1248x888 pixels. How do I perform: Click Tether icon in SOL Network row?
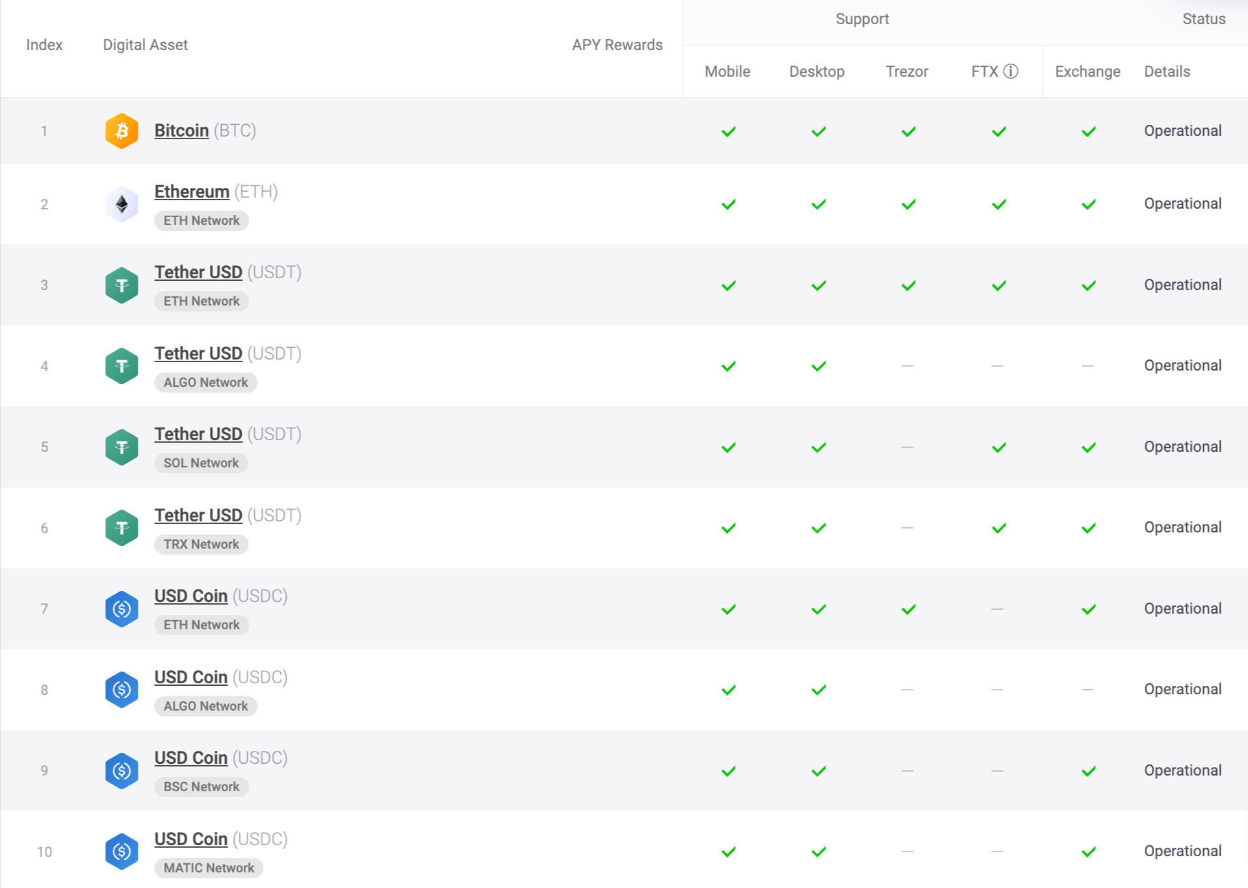122,447
